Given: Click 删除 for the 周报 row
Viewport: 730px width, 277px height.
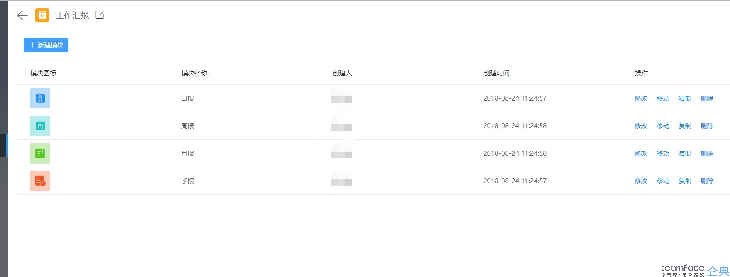Looking at the screenshot, I should pyautogui.click(x=707, y=126).
